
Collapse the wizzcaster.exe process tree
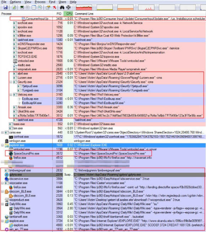pyautogui.click(x=2, y=183)
